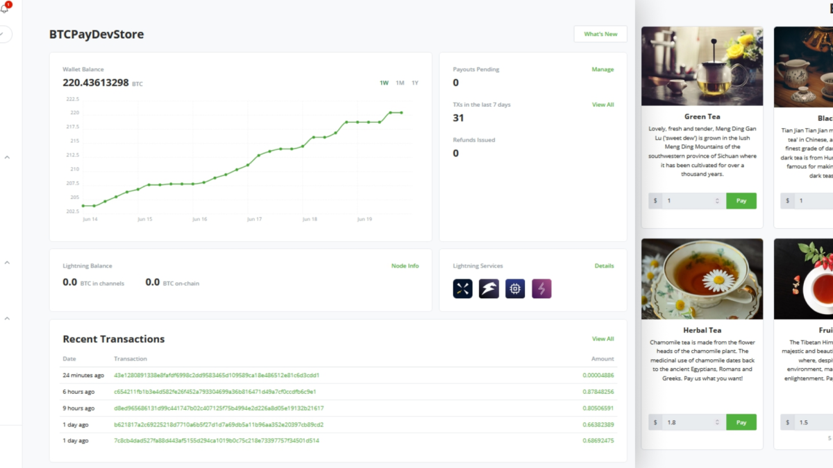Click the Amount column header

(603, 358)
